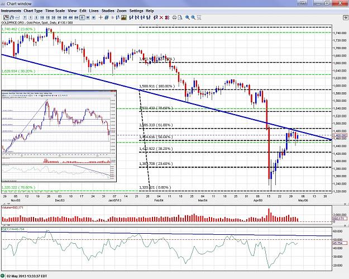Click the inset long-term gold chart thumbnail
This screenshot has width=349, height=279.
coord(59,136)
